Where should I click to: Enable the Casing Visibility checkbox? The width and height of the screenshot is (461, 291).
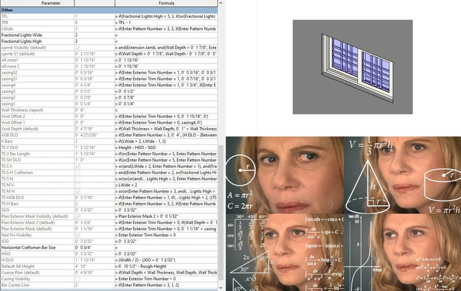77,279
